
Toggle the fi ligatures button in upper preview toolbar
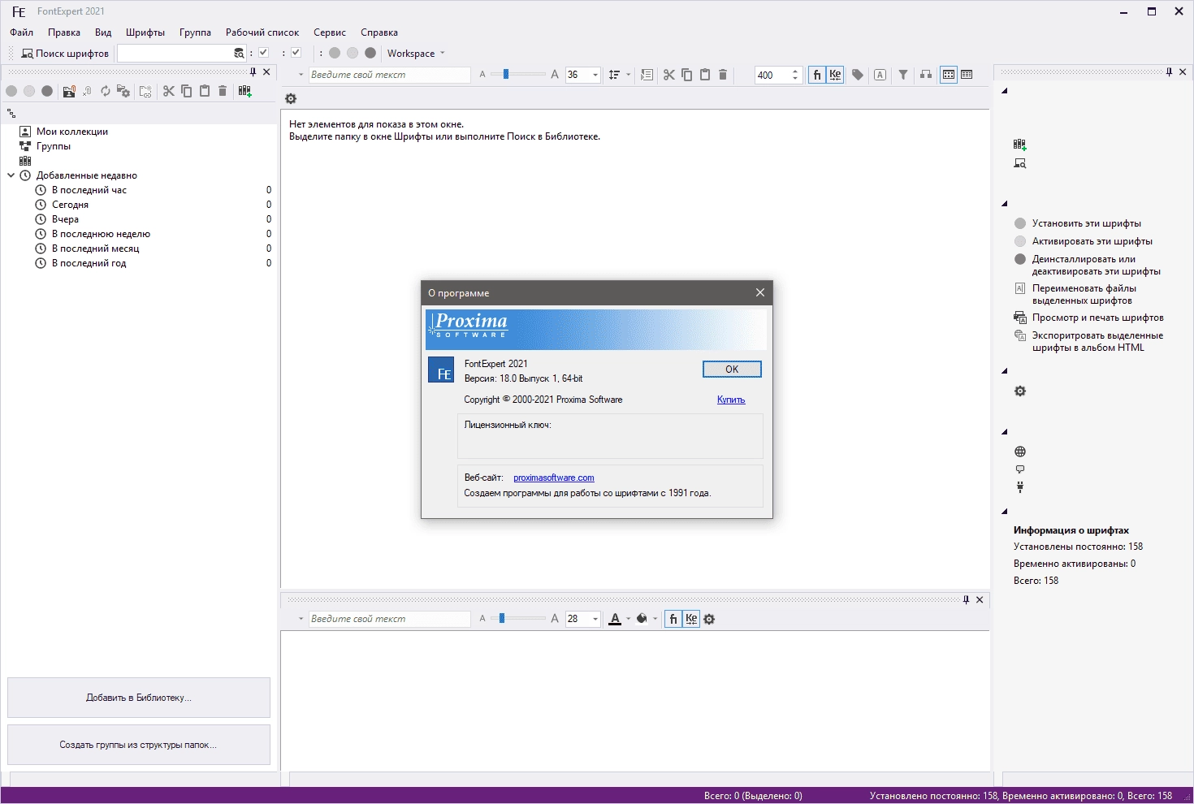817,75
